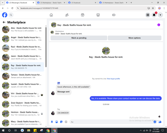Show hidden system tray icons
This screenshot has height=133, width=167.
point(141,130)
